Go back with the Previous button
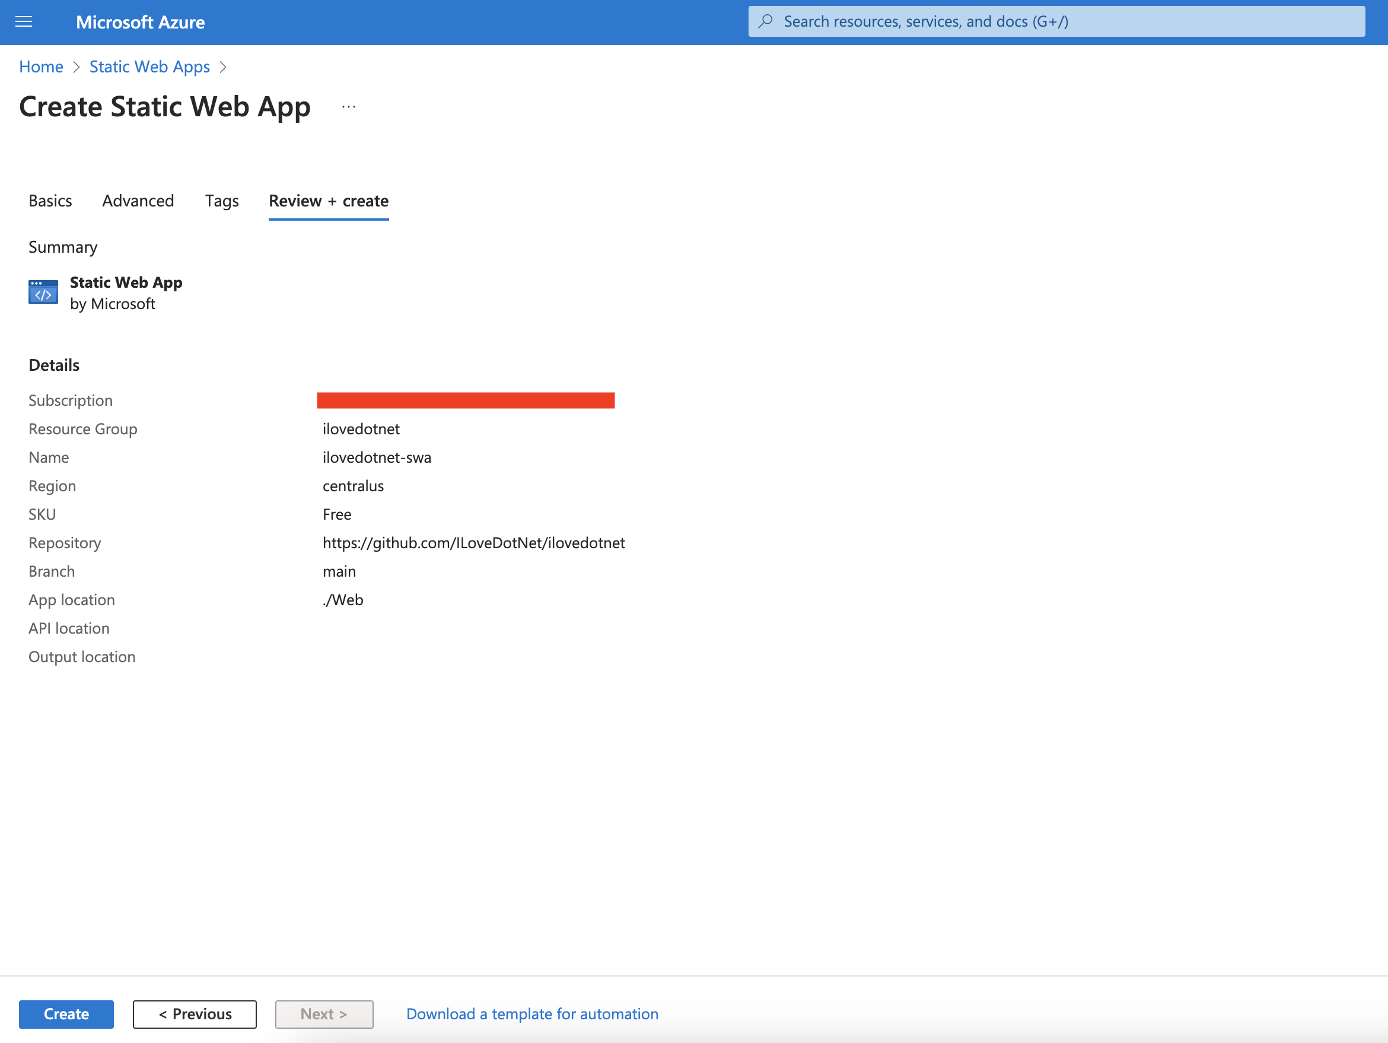The height and width of the screenshot is (1043, 1388). pyautogui.click(x=195, y=1014)
